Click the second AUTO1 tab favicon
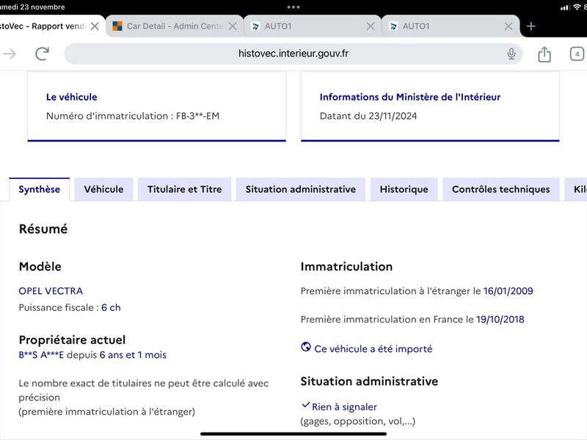587x440 pixels. point(393,26)
